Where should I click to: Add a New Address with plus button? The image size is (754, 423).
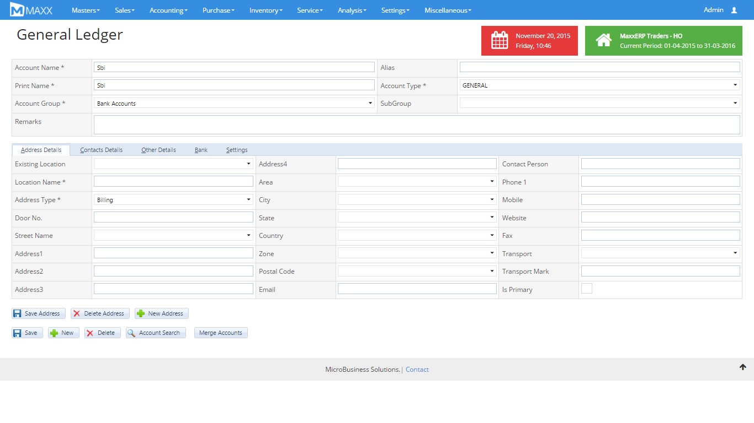tap(161, 313)
